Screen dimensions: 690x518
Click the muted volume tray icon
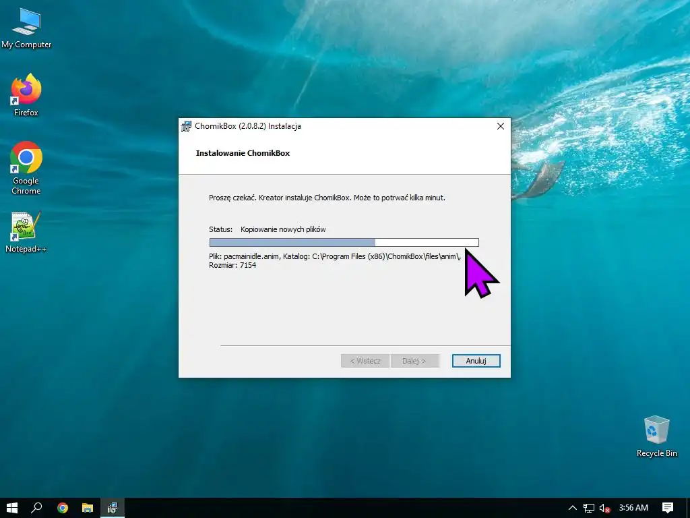(x=604, y=508)
